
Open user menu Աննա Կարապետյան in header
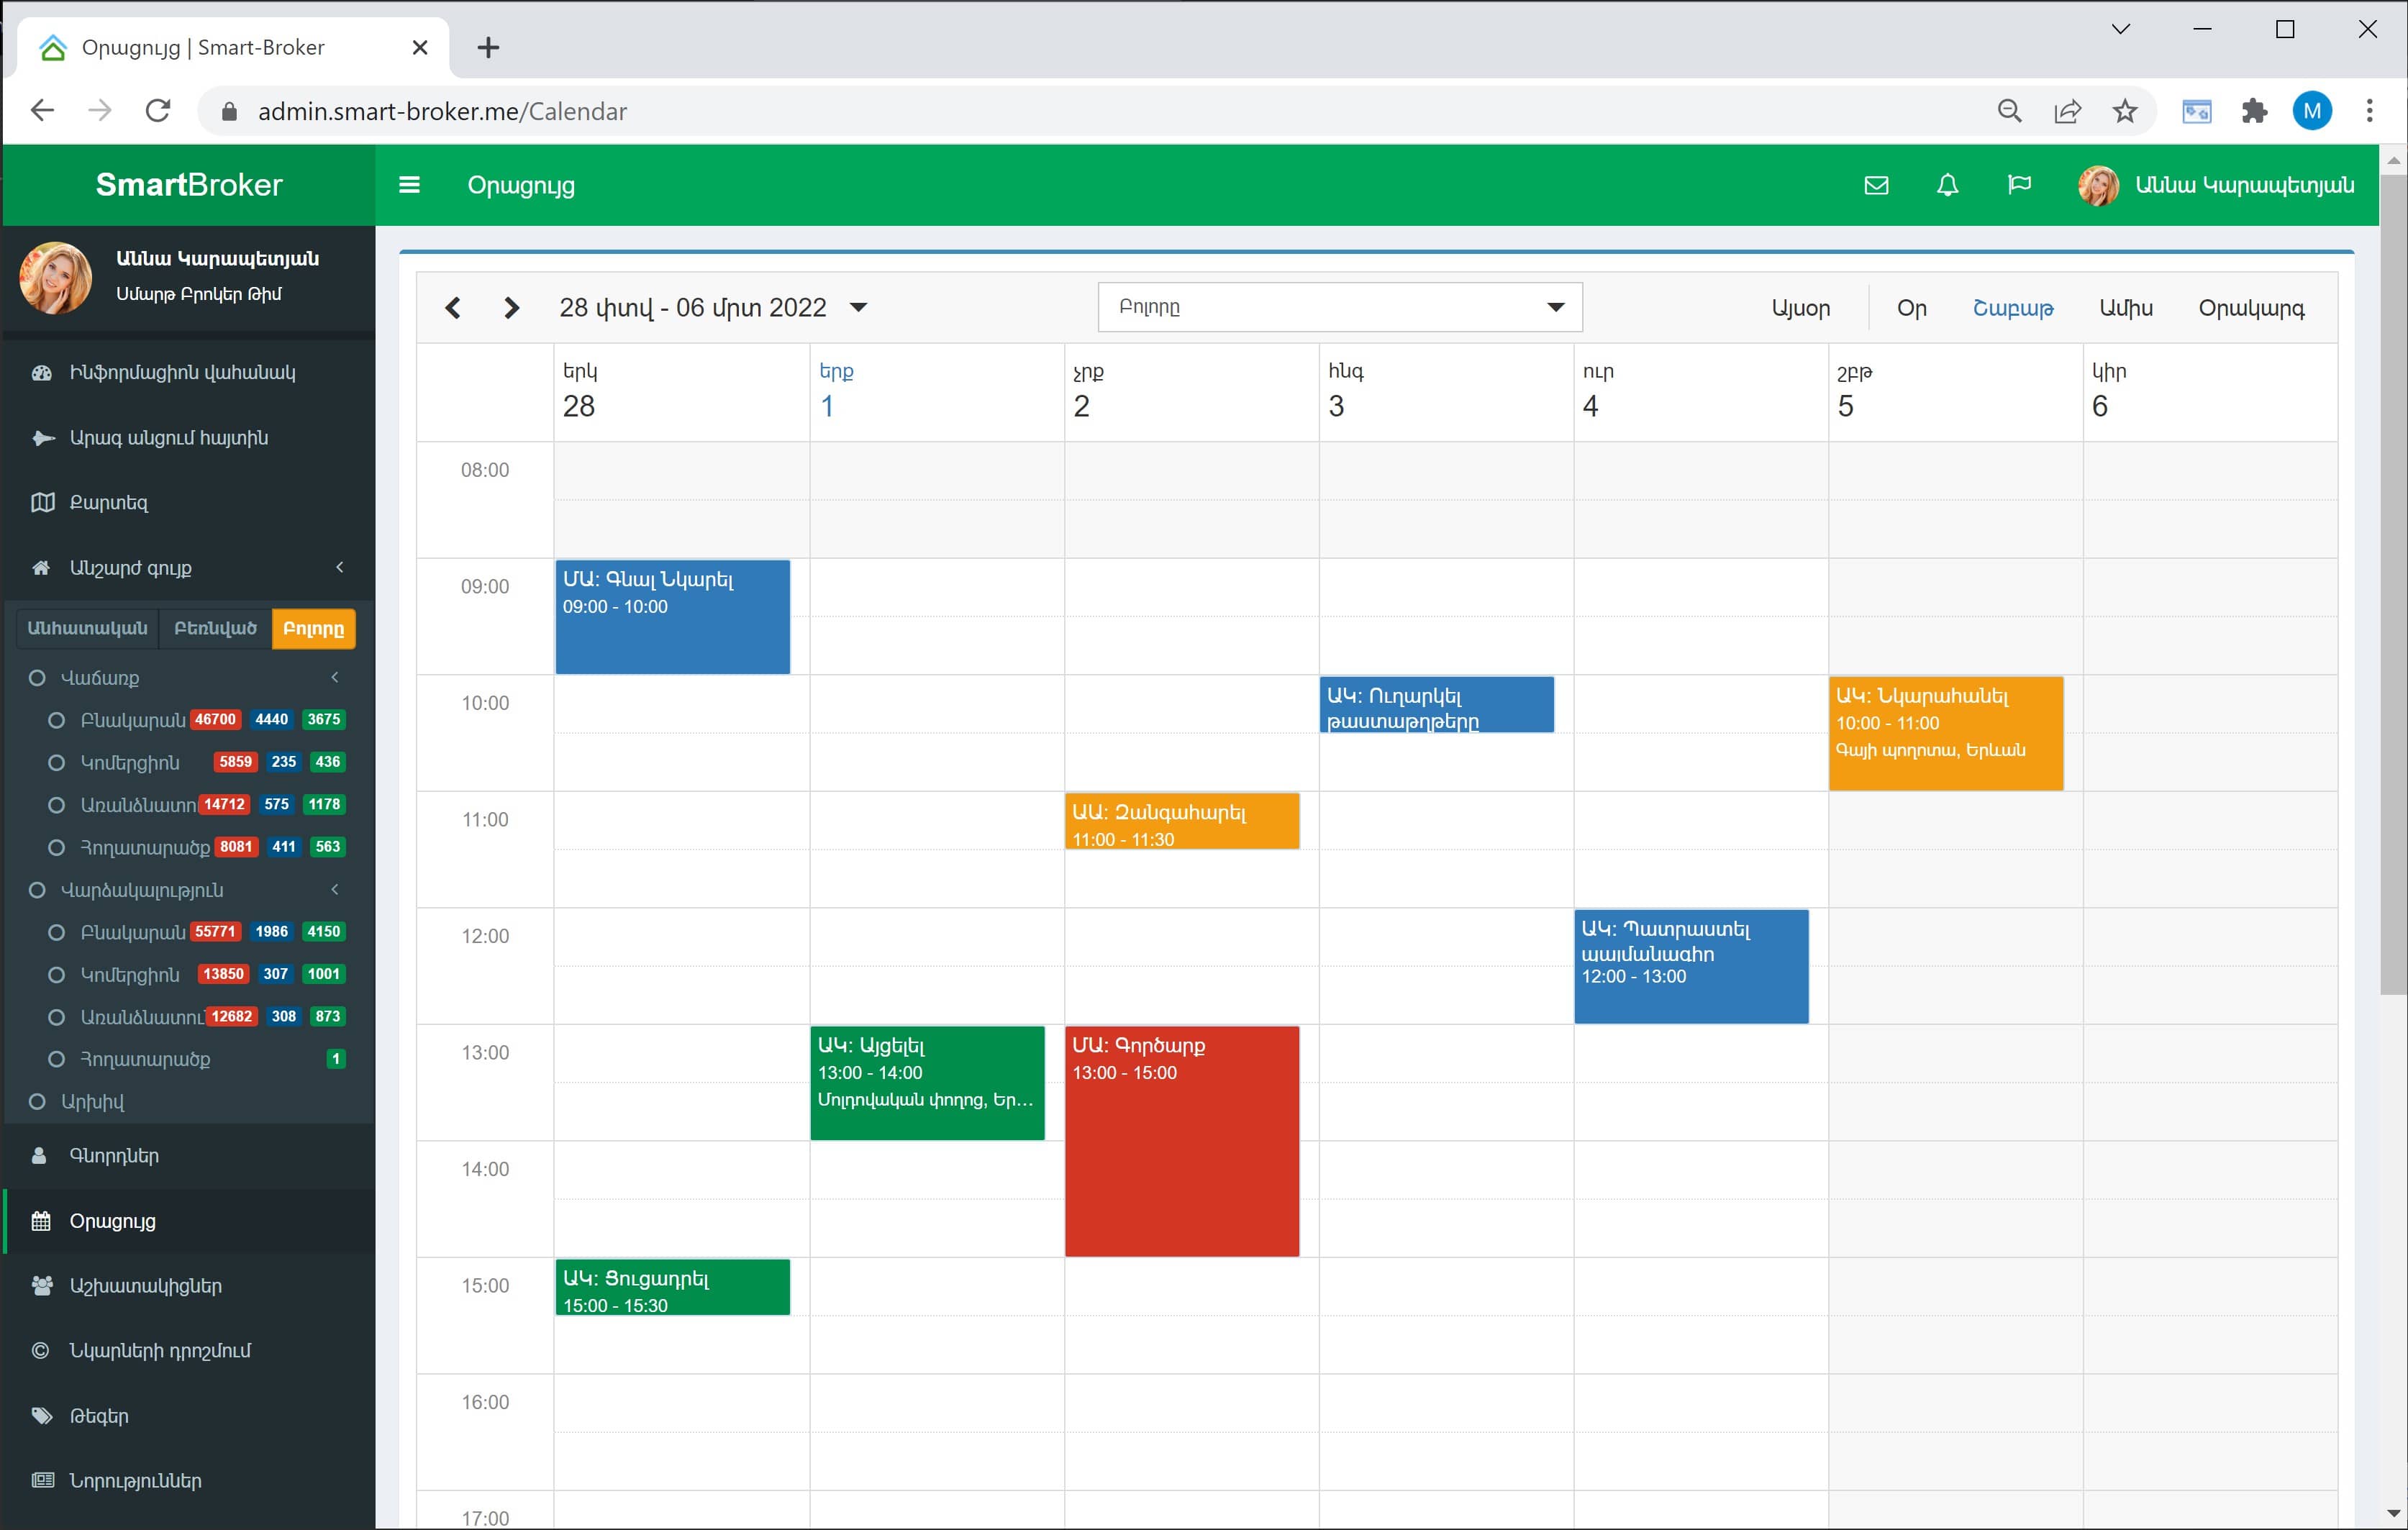2217,185
